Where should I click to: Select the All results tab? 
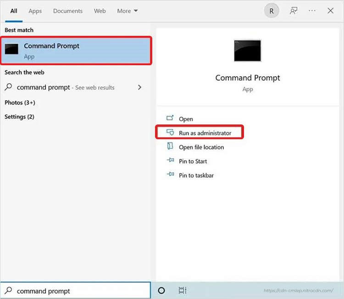[x=14, y=11]
